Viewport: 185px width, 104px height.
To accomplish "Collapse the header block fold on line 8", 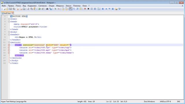I will coord(9,35).
